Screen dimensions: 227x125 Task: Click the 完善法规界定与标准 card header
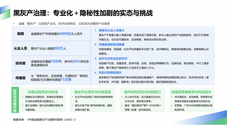coord(43,92)
